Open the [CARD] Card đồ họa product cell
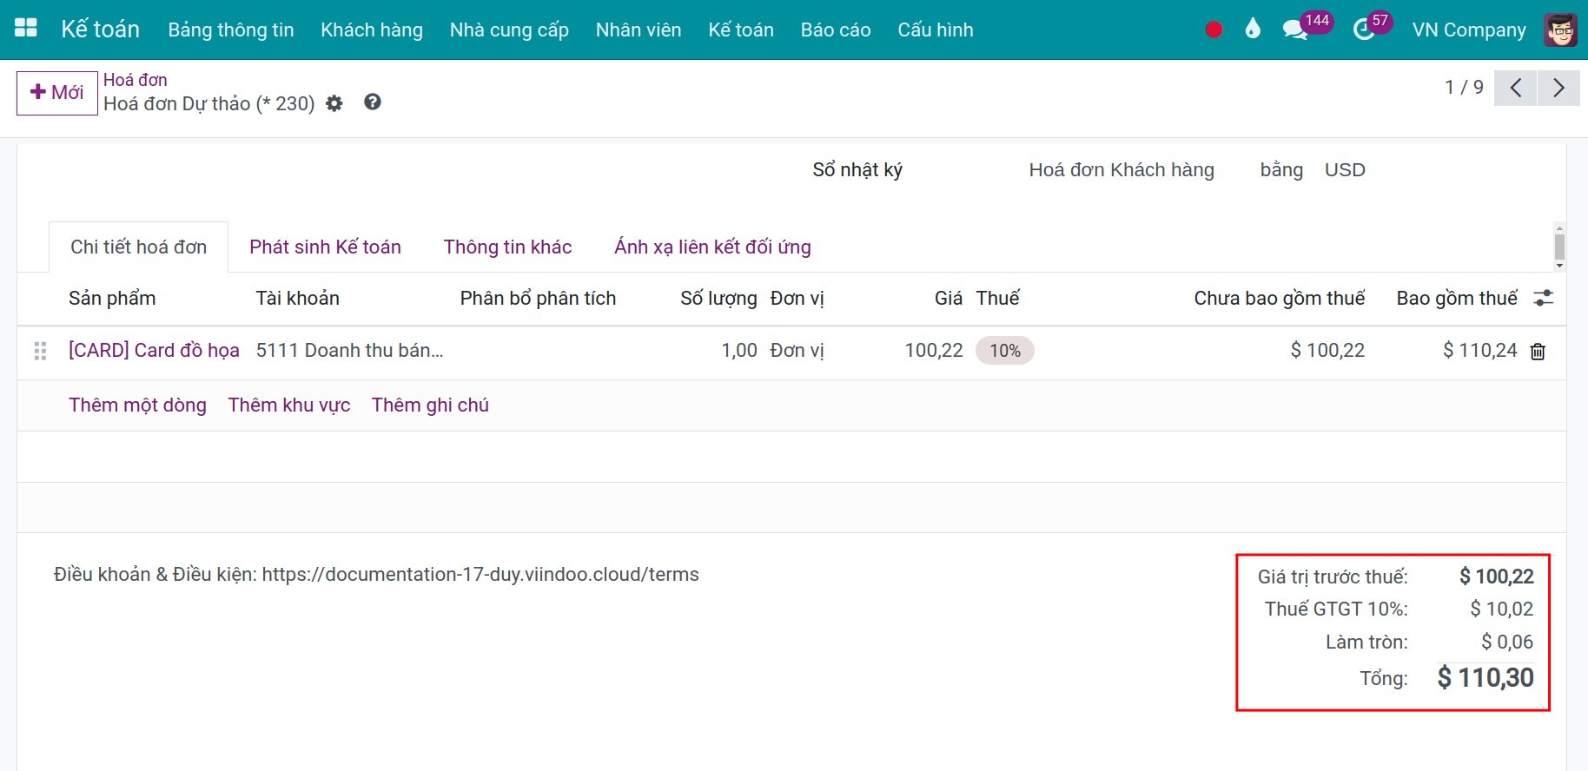The image size is (1588, 771). coord(154,351)
